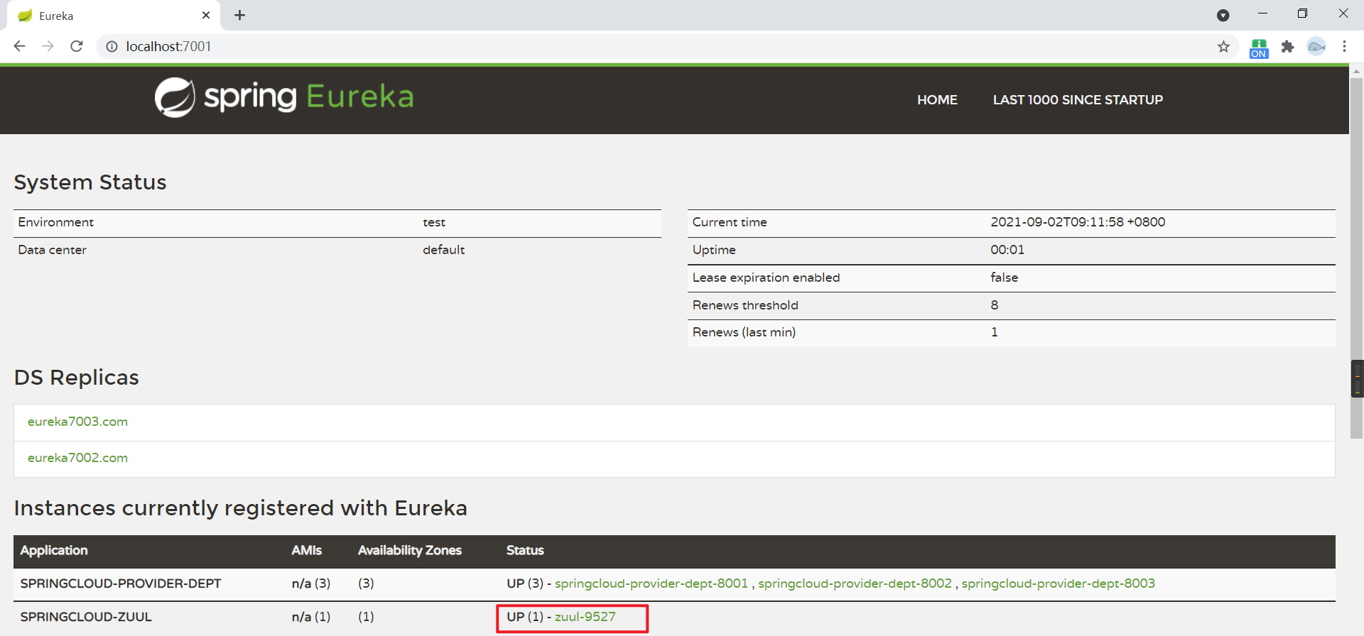Click the DS Replicas heading
Viewport: 1364px width, 636px height.
click(77, 378)
